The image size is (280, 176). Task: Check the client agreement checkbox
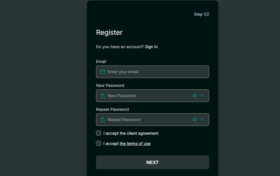click(99, 133)
